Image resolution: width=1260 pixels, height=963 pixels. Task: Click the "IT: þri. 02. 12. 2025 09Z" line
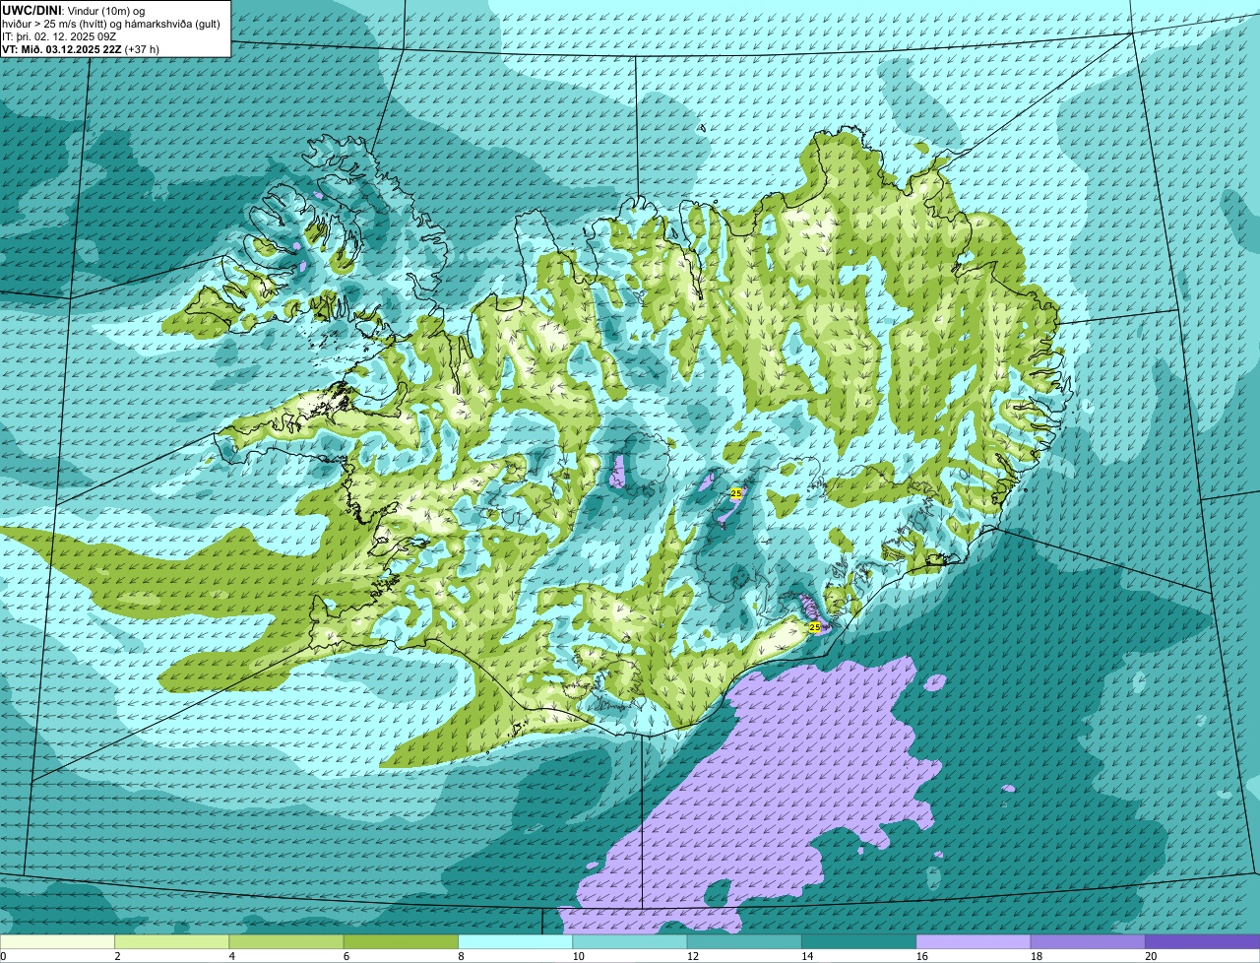59,35
